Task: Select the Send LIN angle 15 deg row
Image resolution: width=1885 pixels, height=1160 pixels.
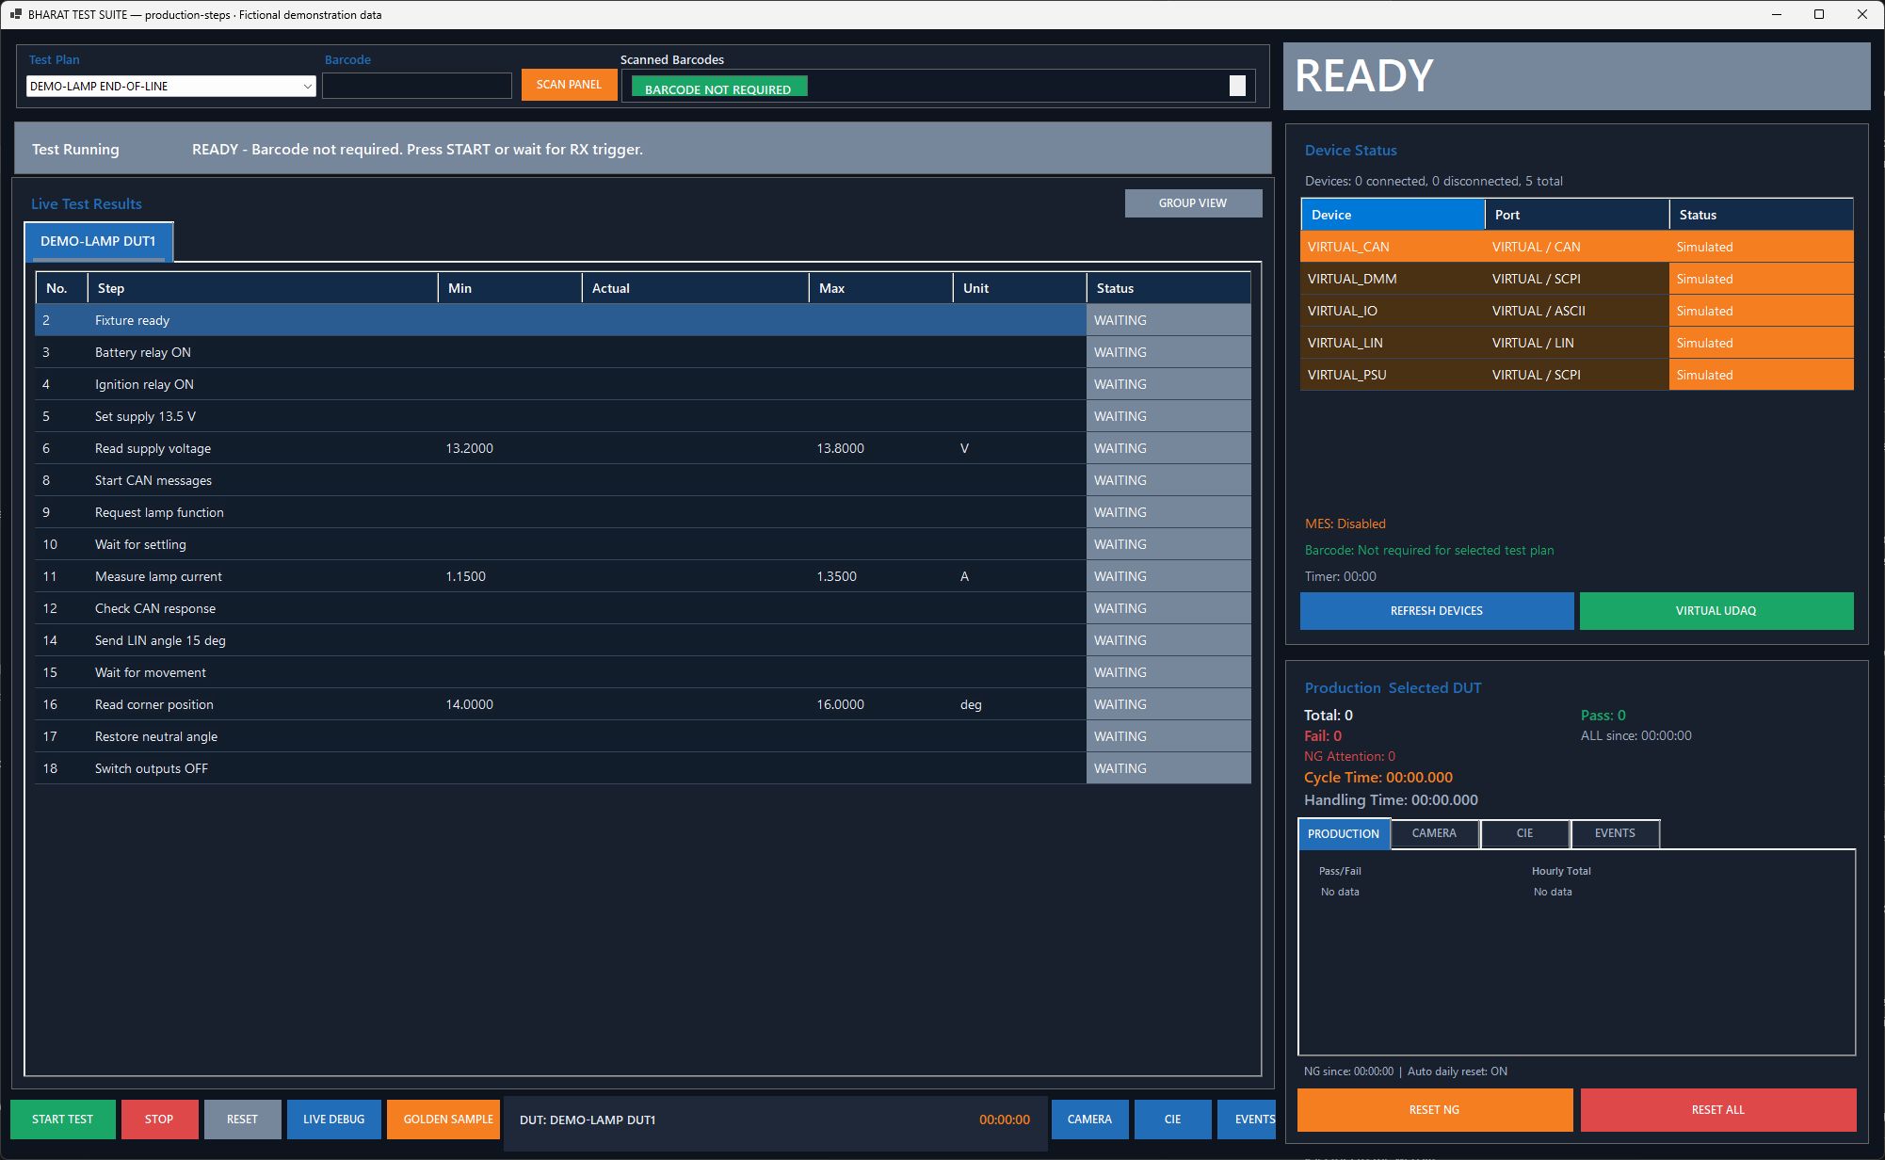Action: [x=643, y=640]
